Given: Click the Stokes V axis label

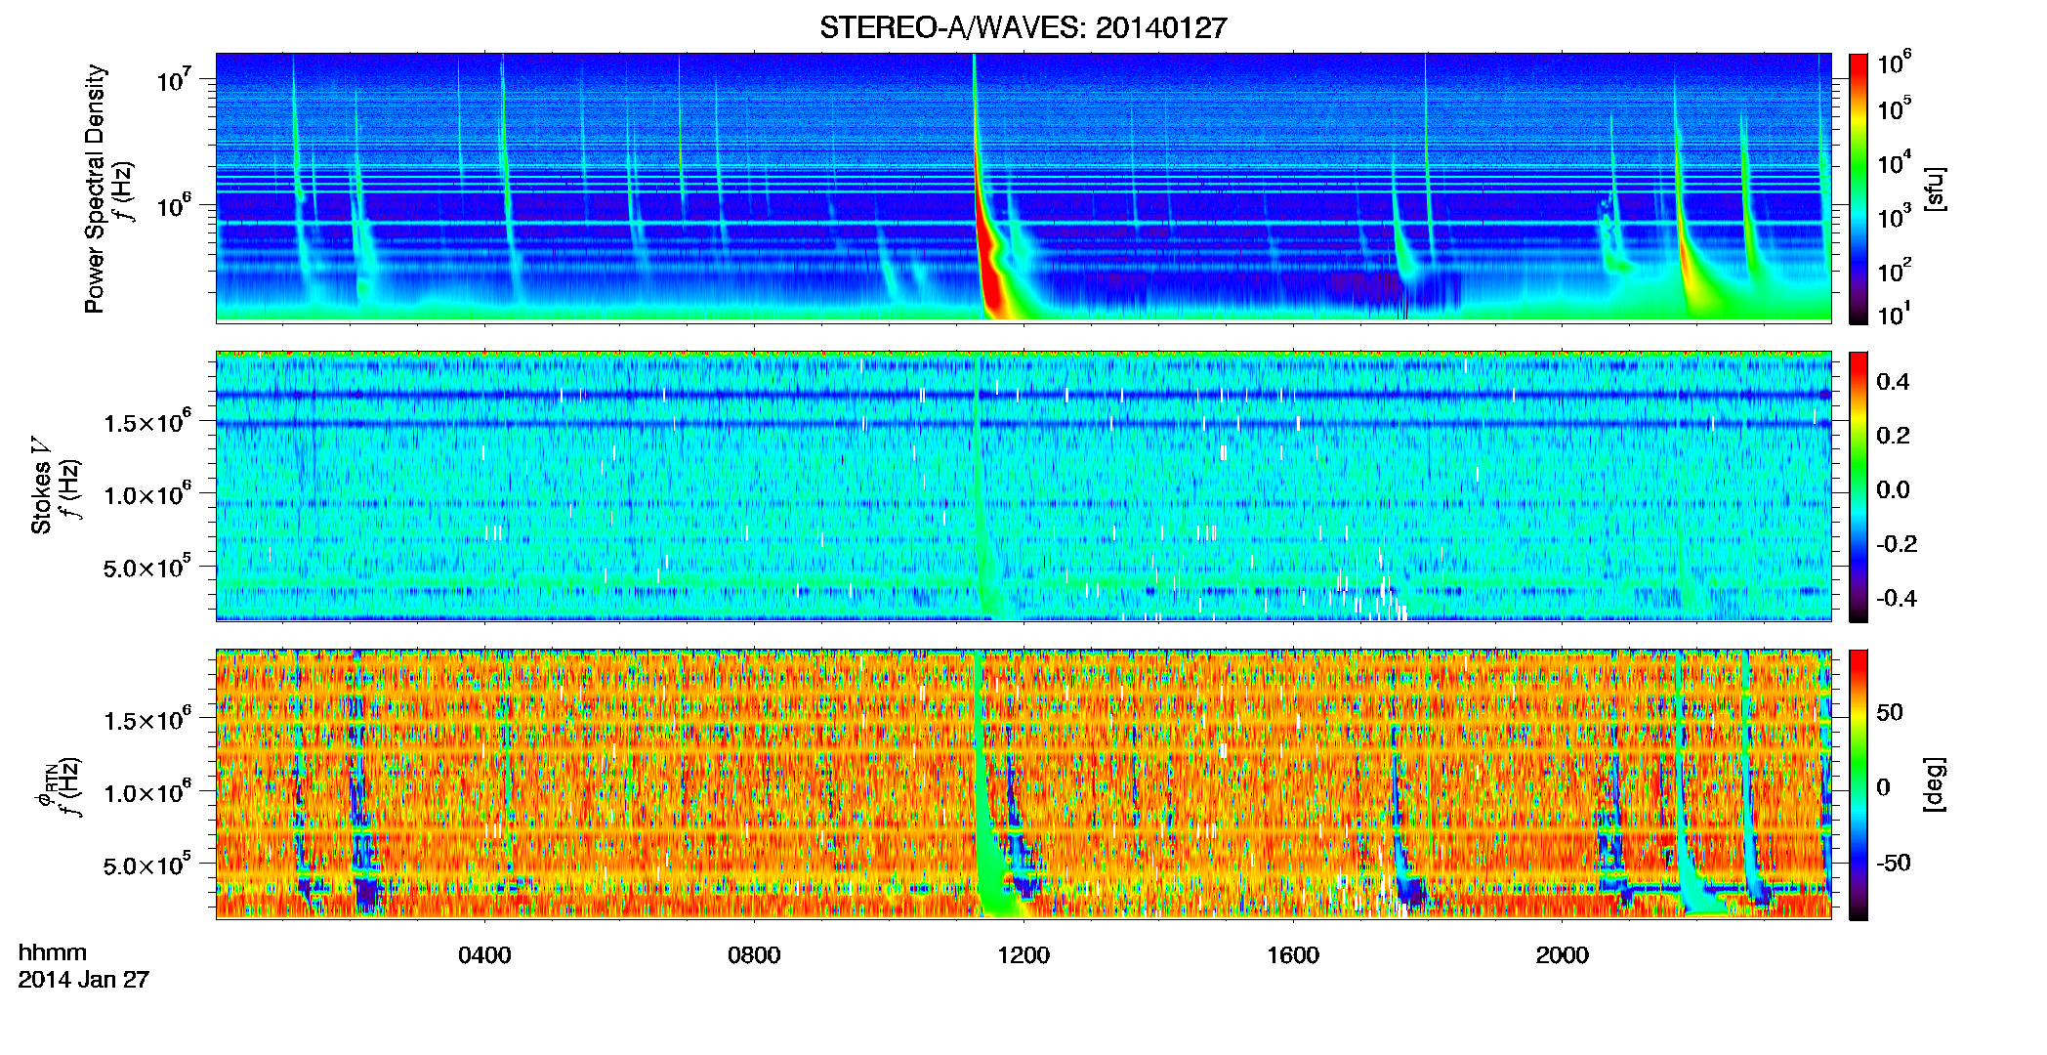Looking at the screenshot, I should tap(41, 485).
